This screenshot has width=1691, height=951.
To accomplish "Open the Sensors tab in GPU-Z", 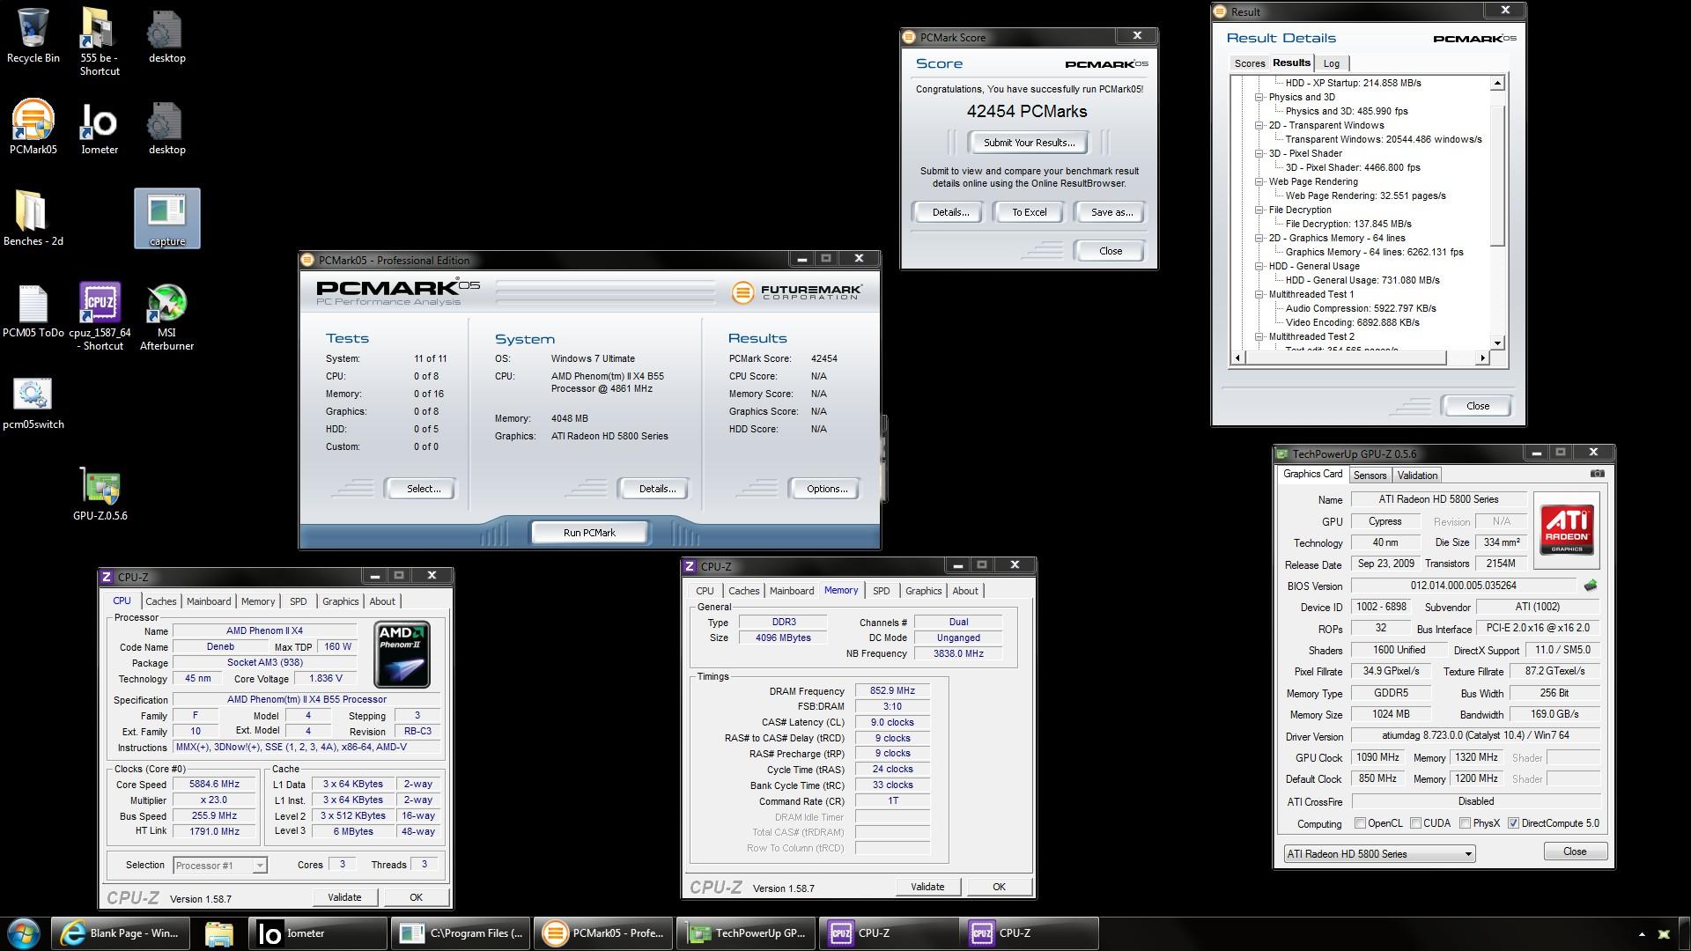I will pos(1370,475).
